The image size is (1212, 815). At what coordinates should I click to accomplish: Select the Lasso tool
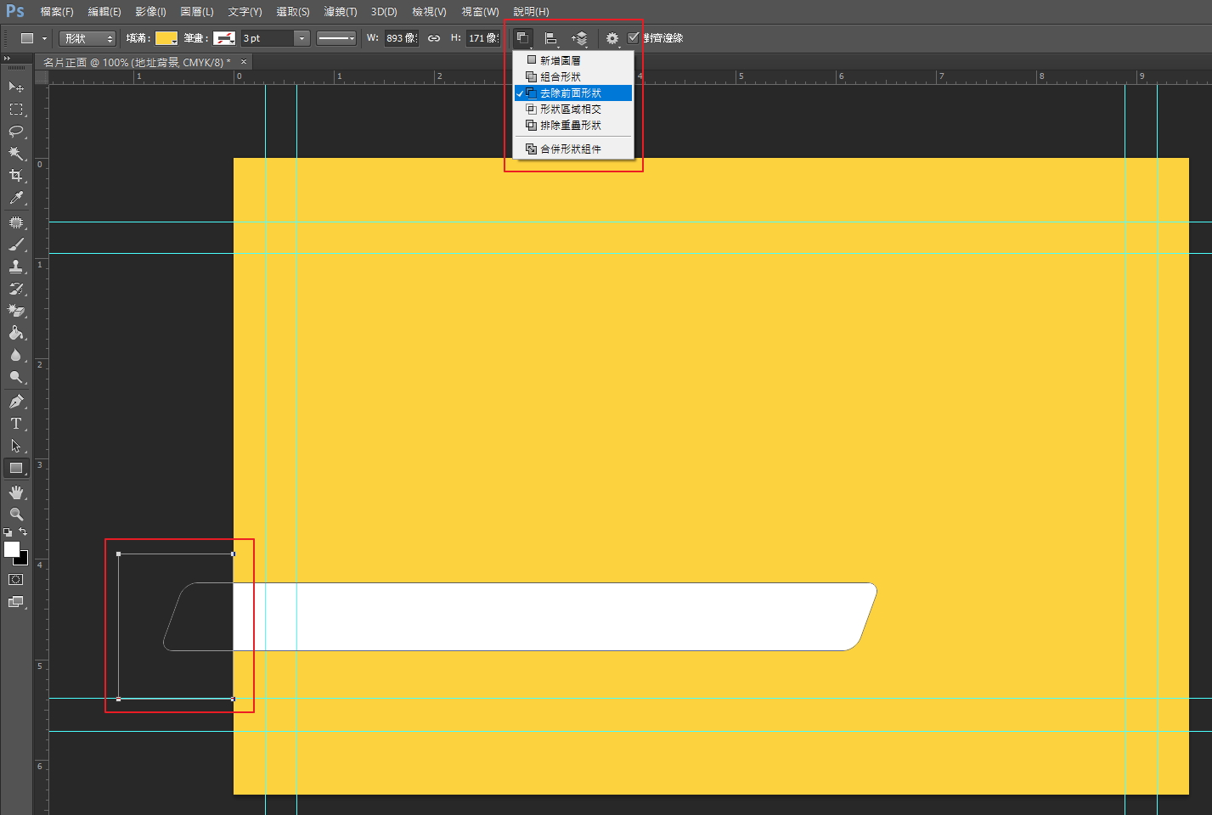[x=16, y=132]
